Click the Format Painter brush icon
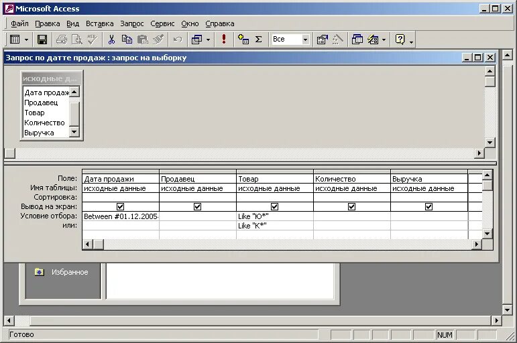 pyautogui.click(x=158, y=40)
